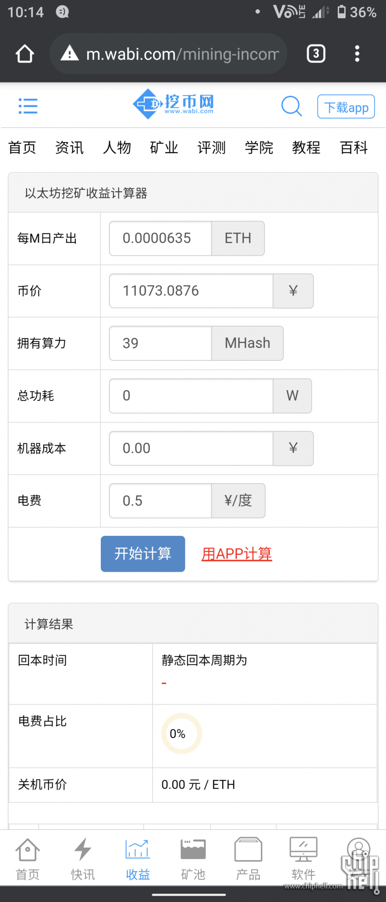Tap the 首页 house icon in bottom bar
386x902 pixels.
point(27,850)
